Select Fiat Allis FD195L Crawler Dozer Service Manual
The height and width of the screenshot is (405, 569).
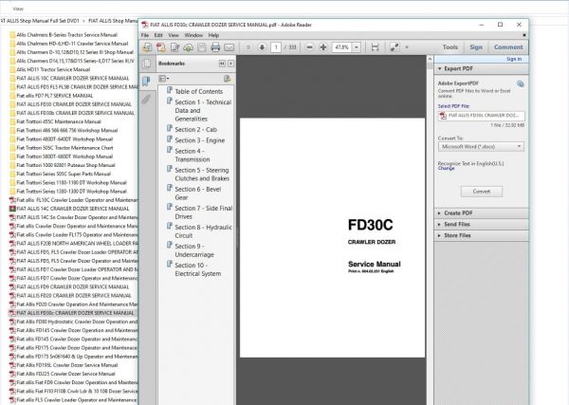point(67,365)
